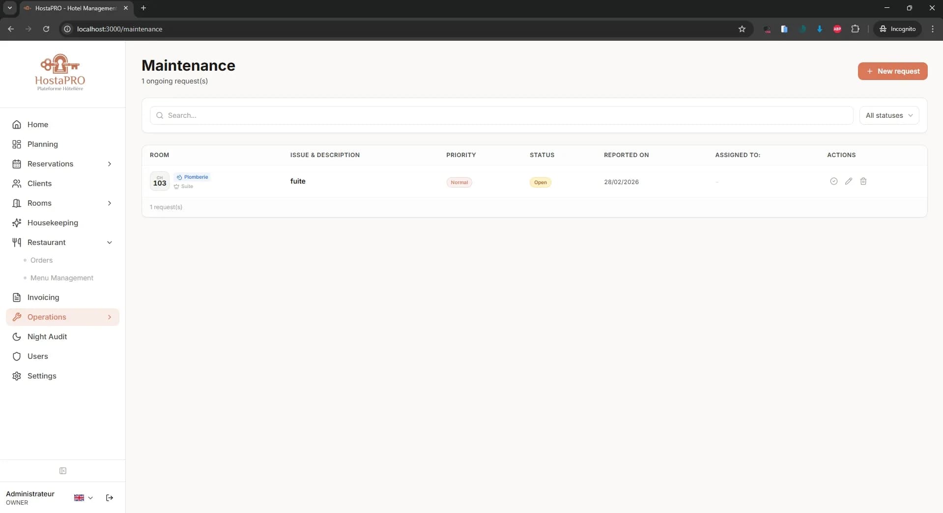Collapse the sidebar

[x=62, y=471]
